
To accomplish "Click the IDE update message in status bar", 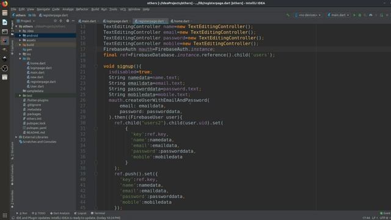I will (68, 218).
